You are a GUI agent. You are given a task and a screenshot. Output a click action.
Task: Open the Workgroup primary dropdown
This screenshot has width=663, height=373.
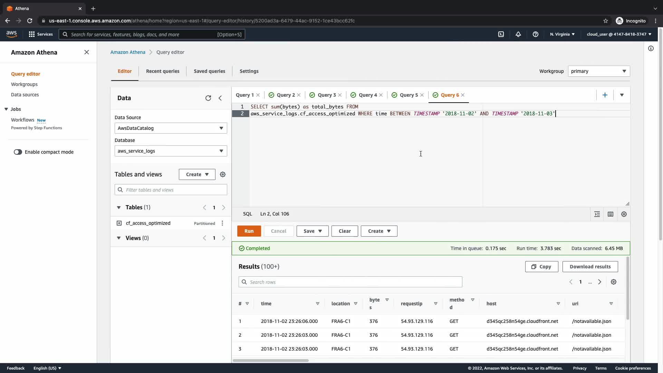coord(598,71)
